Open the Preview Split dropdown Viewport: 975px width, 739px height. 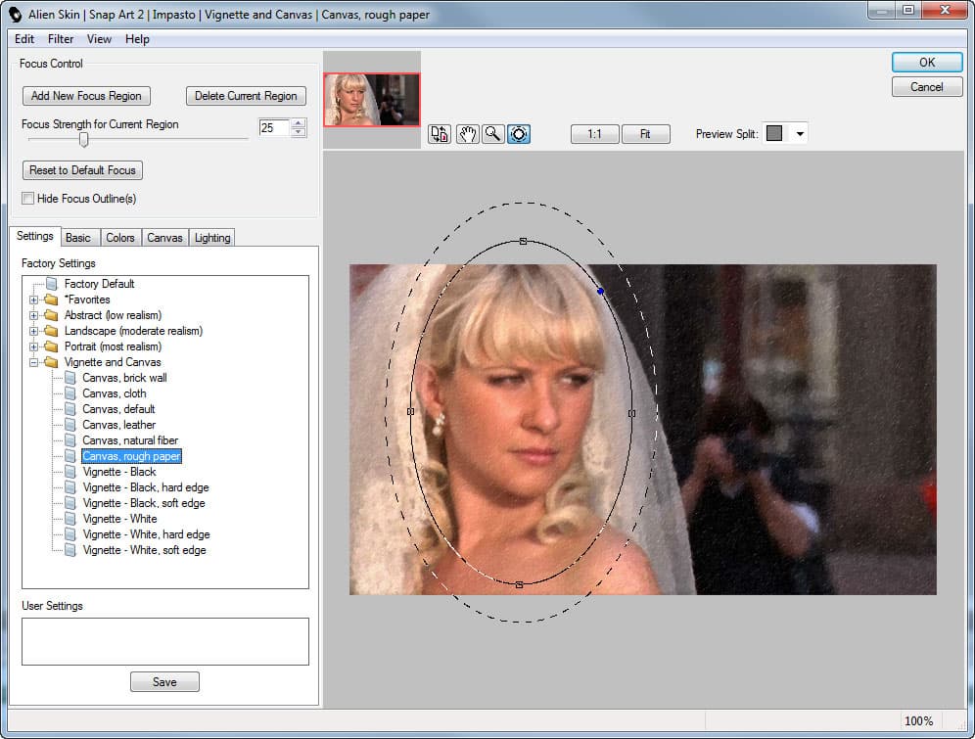(x=800, y=134)
